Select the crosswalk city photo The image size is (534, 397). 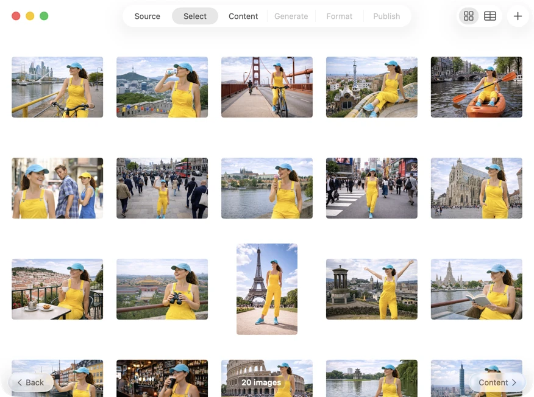pyautogui.click(x=371, y=188)
